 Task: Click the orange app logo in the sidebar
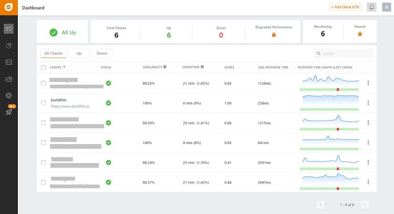8,7
